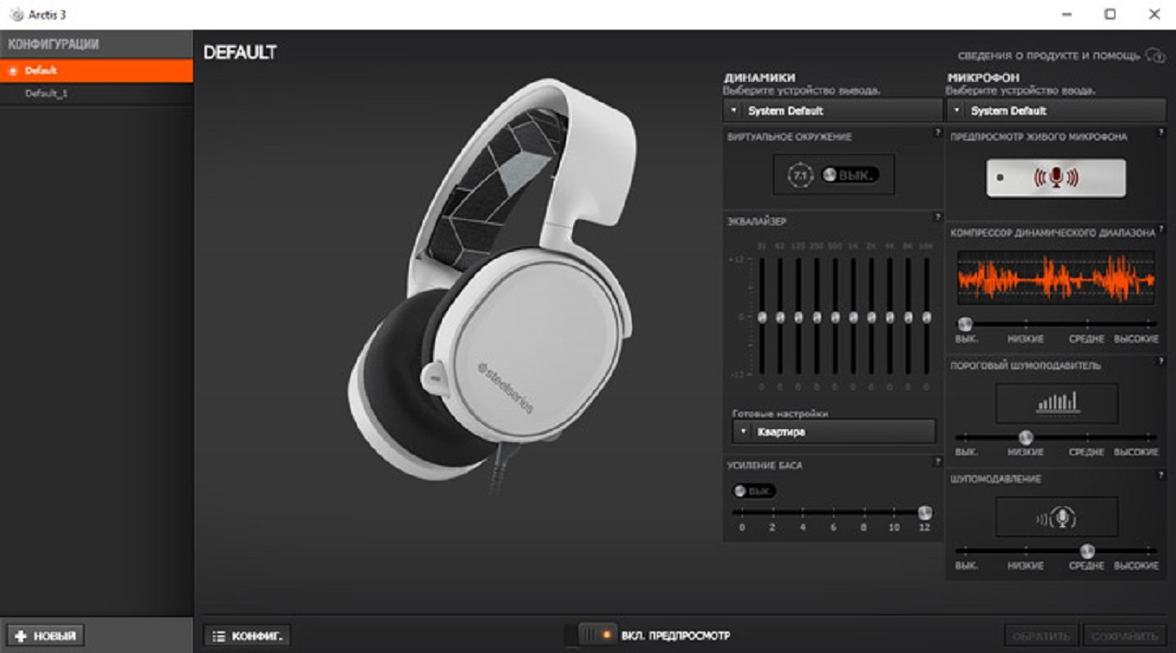The height and width of the screenshot is (653, 1176).
Task: Open Сведения о продукте и помощь link
Action: 1048,56
